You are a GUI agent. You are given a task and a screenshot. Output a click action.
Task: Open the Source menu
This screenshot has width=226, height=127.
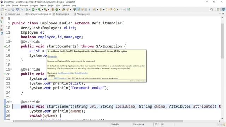pyautogui.click(x=15, y=6)
